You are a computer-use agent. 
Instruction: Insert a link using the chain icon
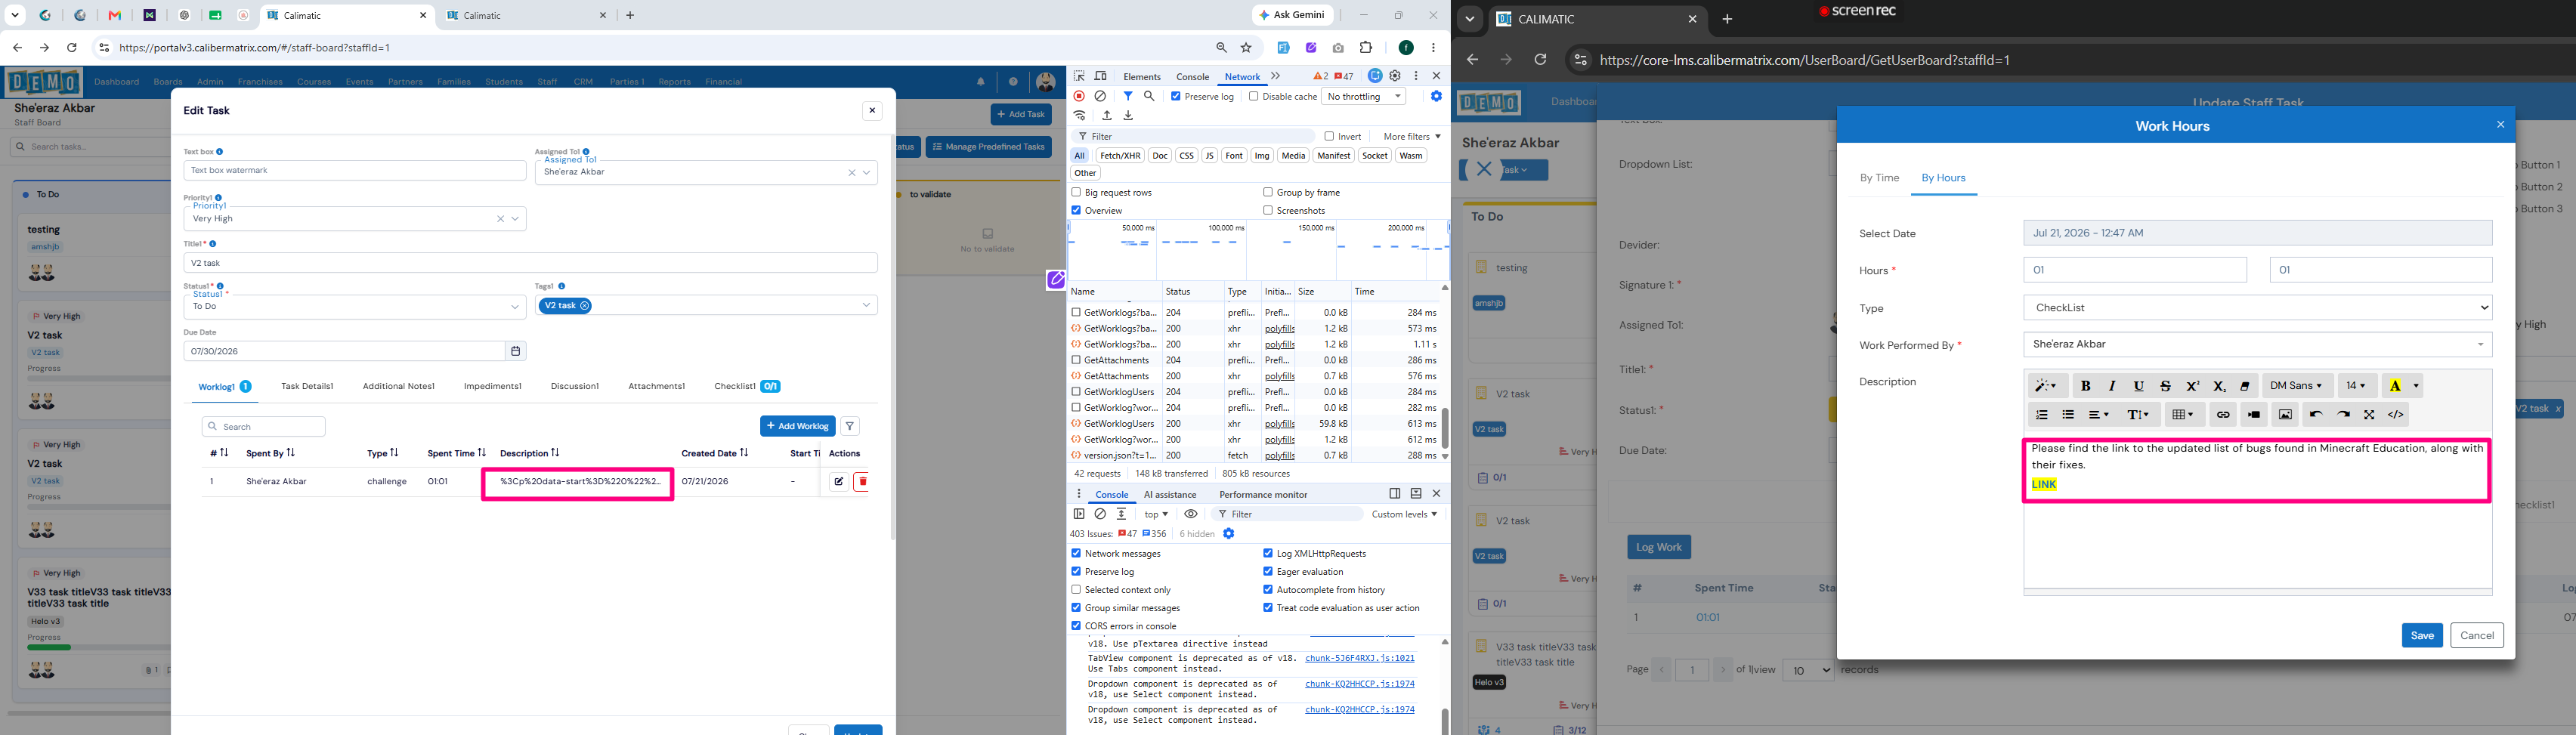[x=2222, y=415]
